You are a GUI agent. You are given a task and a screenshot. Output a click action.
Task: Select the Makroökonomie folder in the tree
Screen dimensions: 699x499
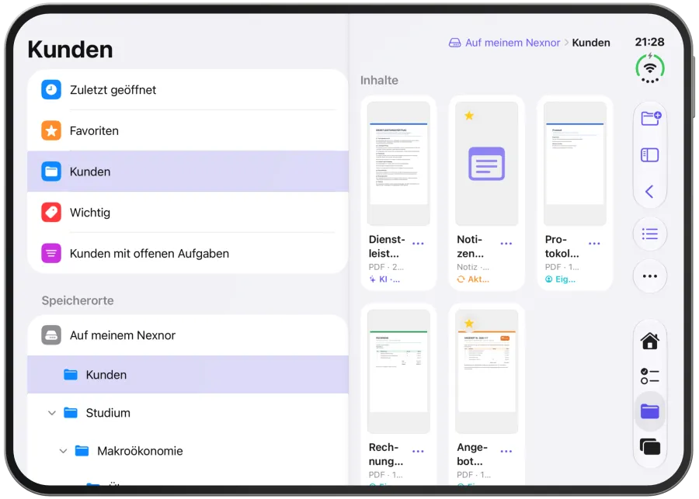click(188, 451)
